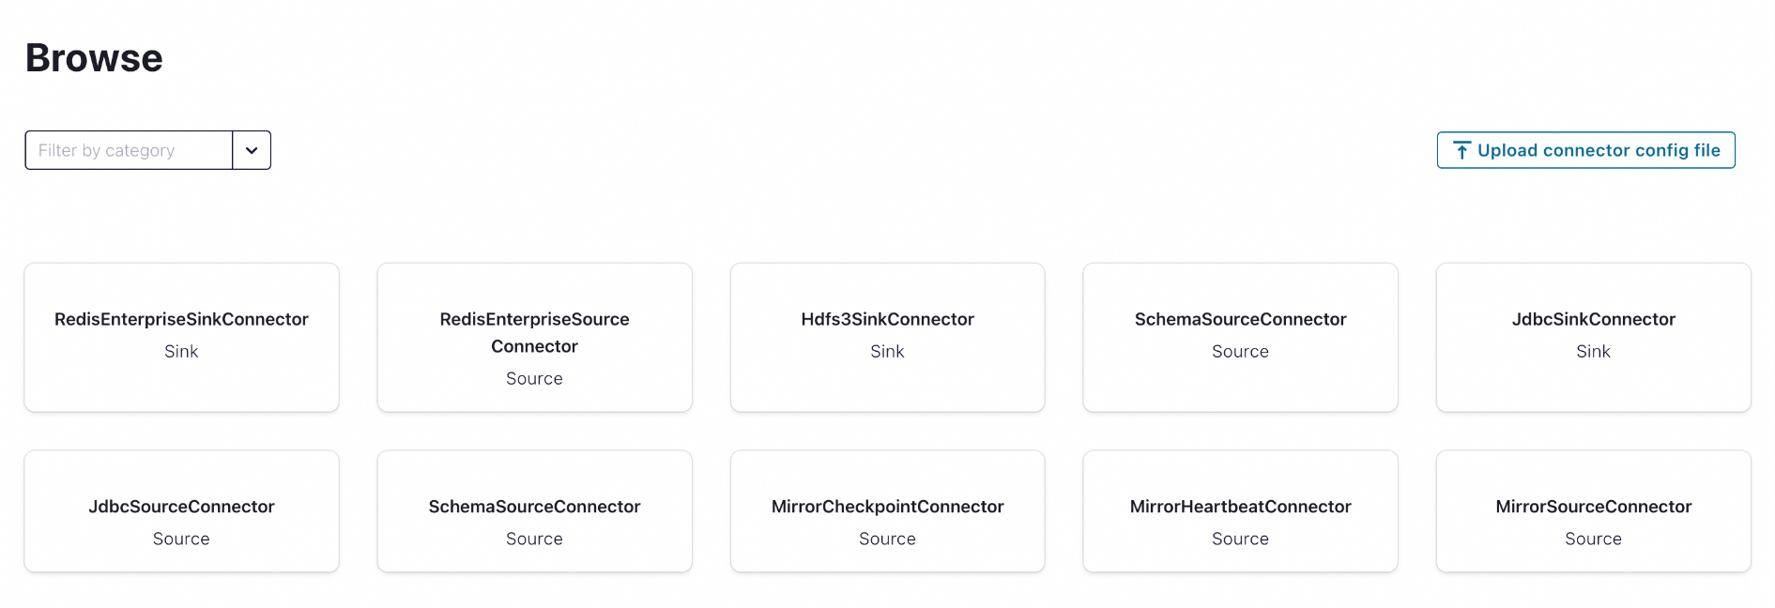Select the RedisEnterpriseSinkConnector card

181,337
